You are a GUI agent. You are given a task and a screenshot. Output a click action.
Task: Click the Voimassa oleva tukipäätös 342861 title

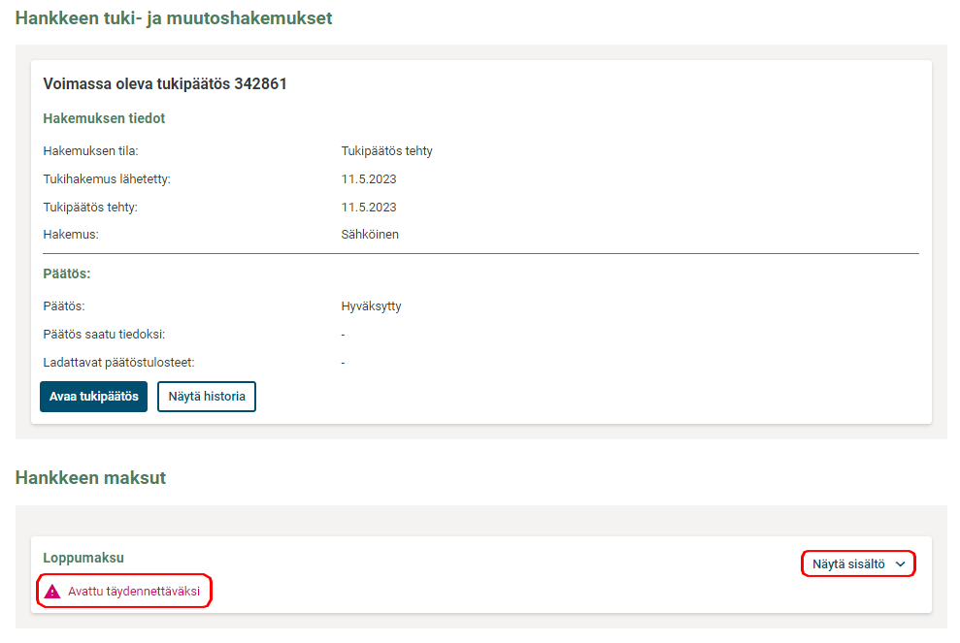click(x=165, y=84)
